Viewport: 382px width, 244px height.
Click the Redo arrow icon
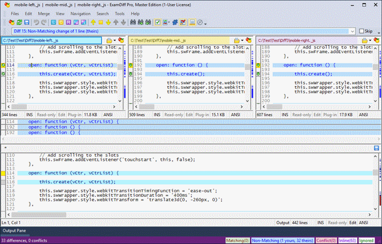coord(44,22)
